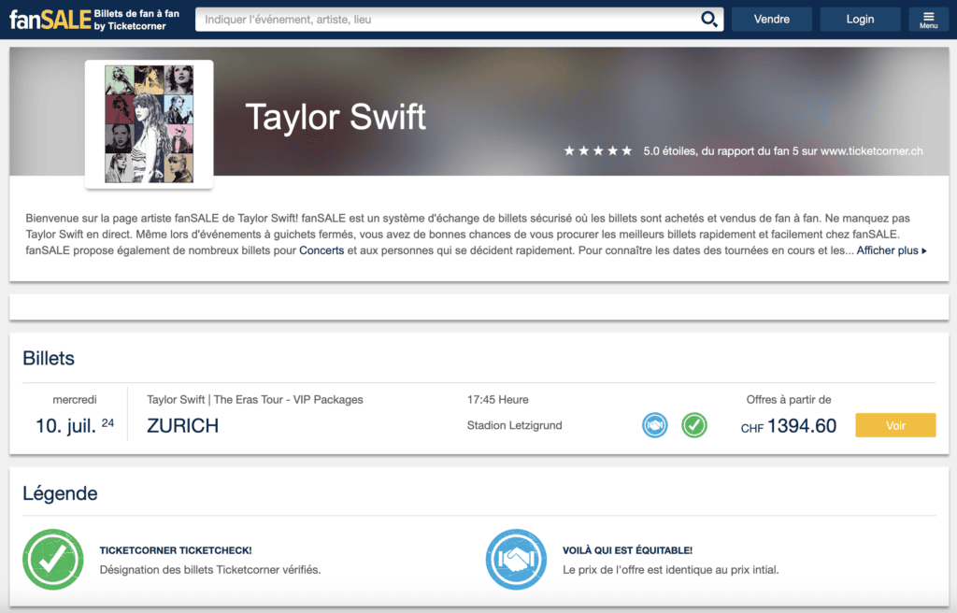Image resolution: width=957 pixels, height=613 pixels.
Task: Follow the Concerts link in description
Action: click(x=321, y=251)
